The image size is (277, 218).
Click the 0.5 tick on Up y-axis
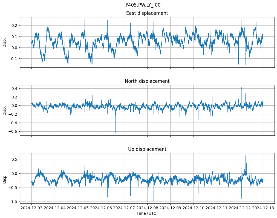coord(14,159)
